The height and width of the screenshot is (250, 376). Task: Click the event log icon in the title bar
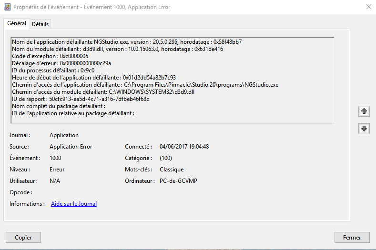click(7, 7)
